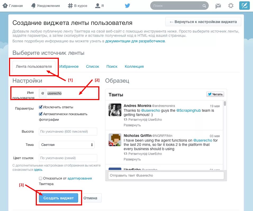Switch to the Избранное tab
Viewport: 253px width, 211px height.
pyautogui.click(x=69, y=66)
